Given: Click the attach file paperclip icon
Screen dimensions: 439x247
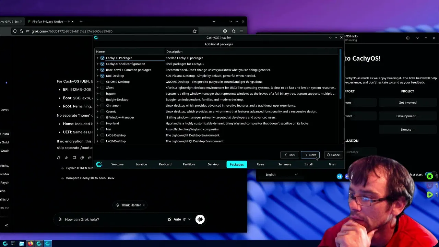Looking at the screenshot, I should [x=60, y=220].
